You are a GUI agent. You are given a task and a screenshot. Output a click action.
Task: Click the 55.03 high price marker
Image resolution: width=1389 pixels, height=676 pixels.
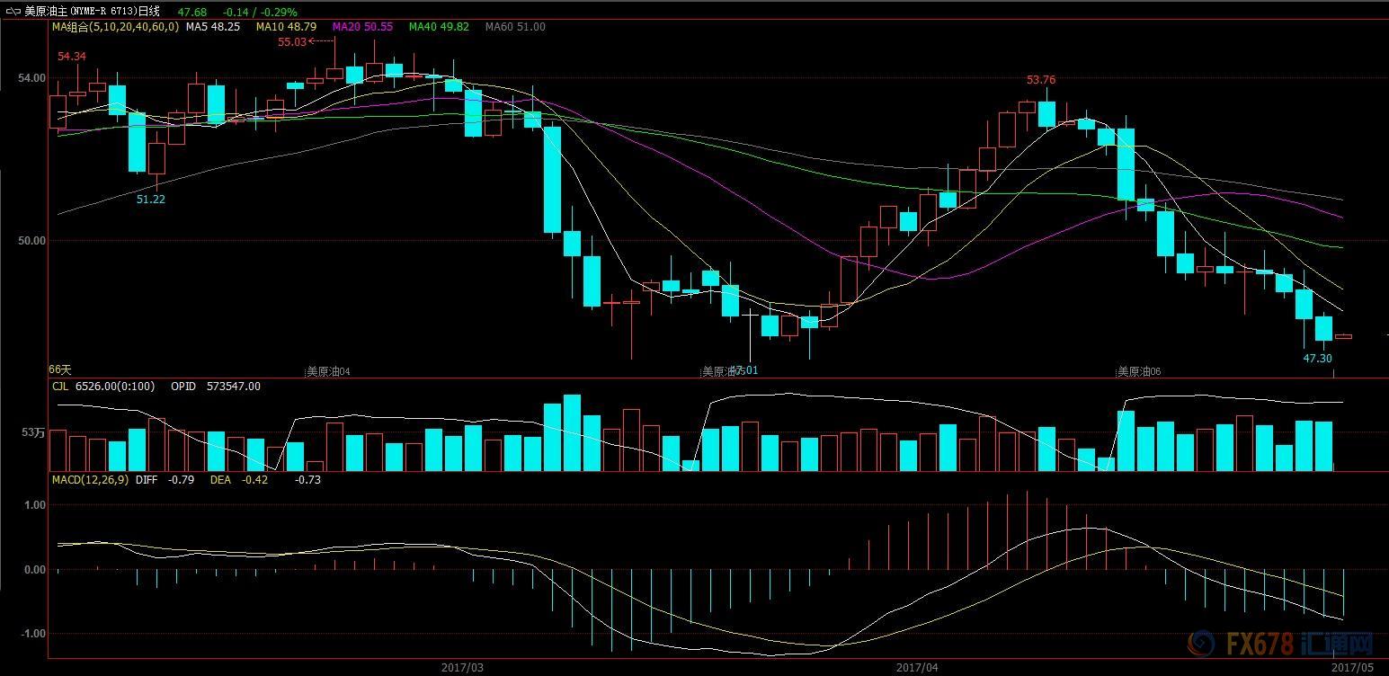(x=292, y=41)
